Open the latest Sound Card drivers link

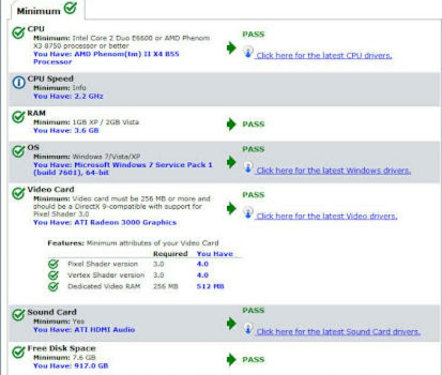(x=338, y=332)
